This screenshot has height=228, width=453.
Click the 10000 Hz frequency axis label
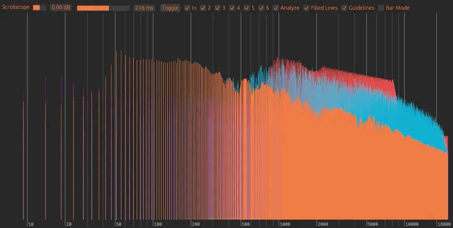click(412, 224)
